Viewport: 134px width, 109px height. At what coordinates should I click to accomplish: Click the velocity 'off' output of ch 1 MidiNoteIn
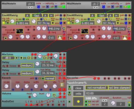pos(56,7)
